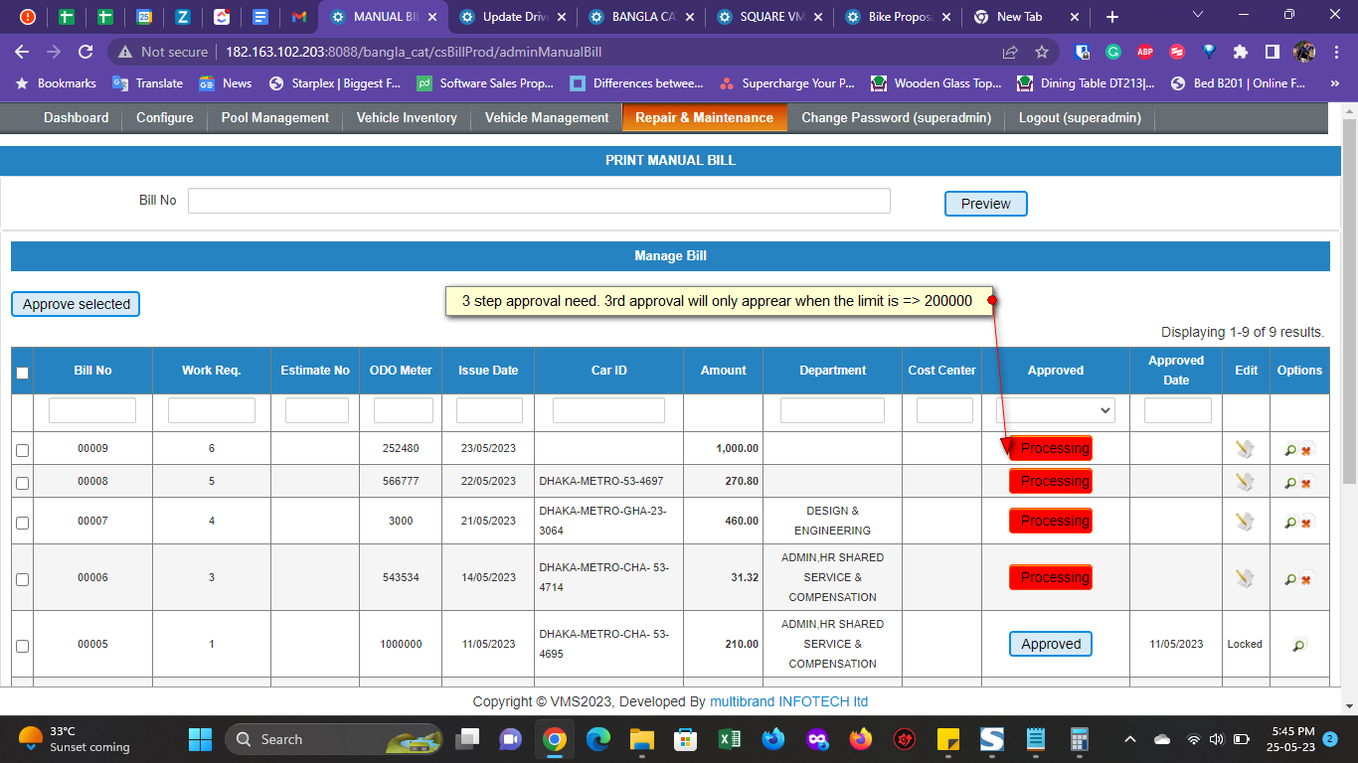Bookmark this page with star icon
Image resolution: width=1358 pixels, height=763 pixels.
(1042, 52)
